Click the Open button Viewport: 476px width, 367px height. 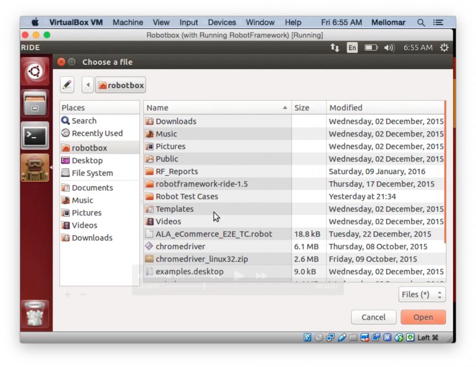click(423, 317)
